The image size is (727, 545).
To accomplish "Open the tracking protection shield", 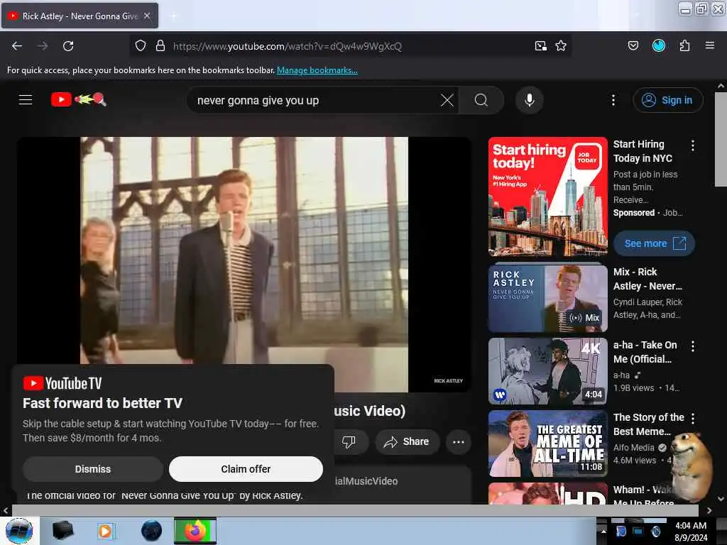I will pyautogui.click(x=141, y=46).
